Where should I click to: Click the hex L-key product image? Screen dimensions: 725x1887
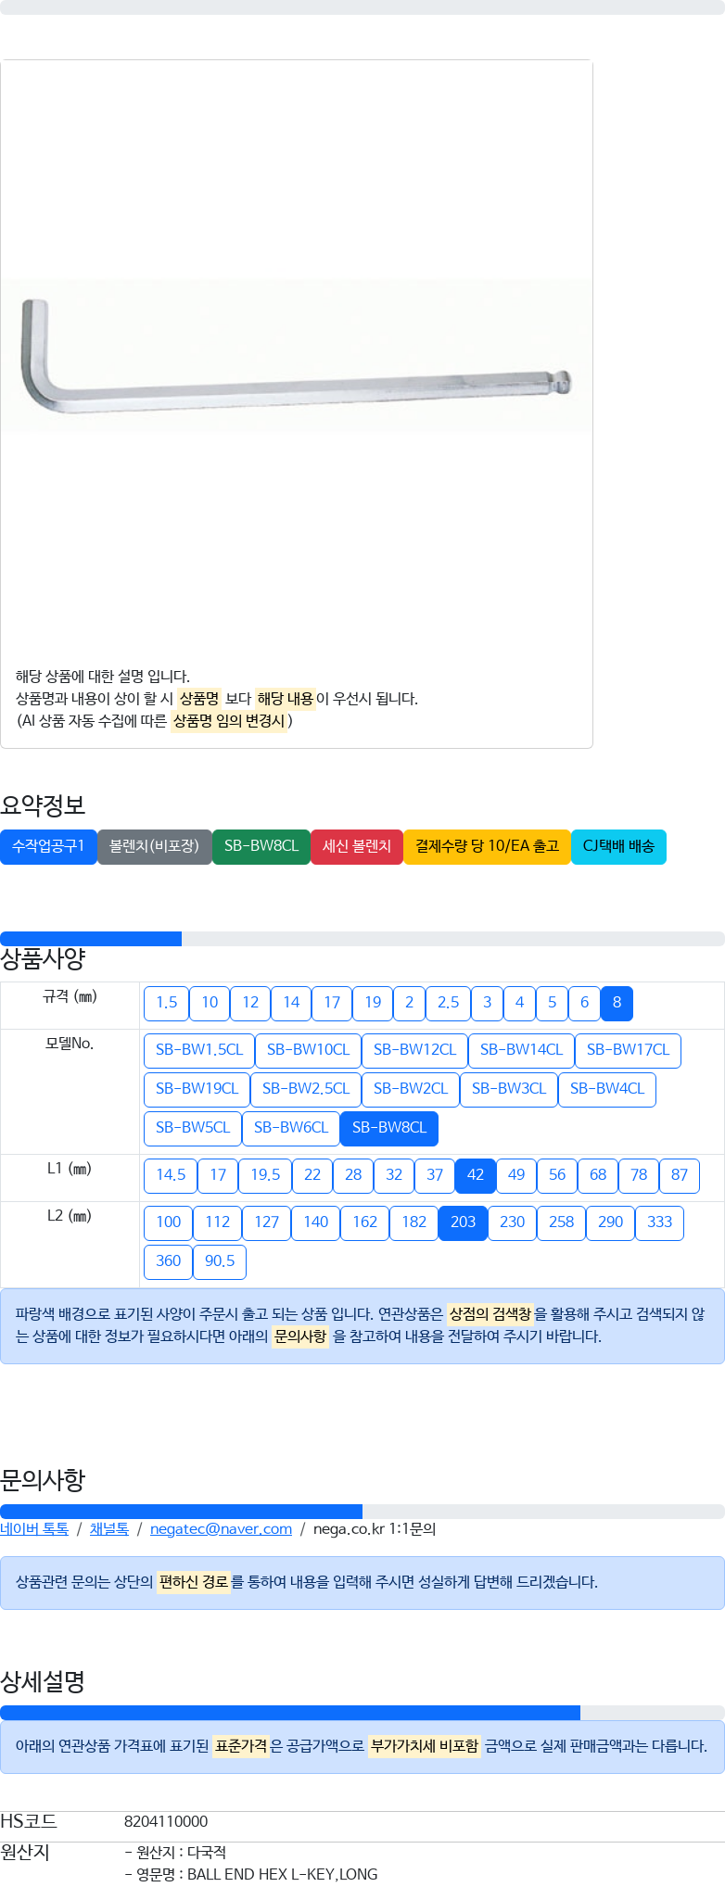tap(295, 356)
